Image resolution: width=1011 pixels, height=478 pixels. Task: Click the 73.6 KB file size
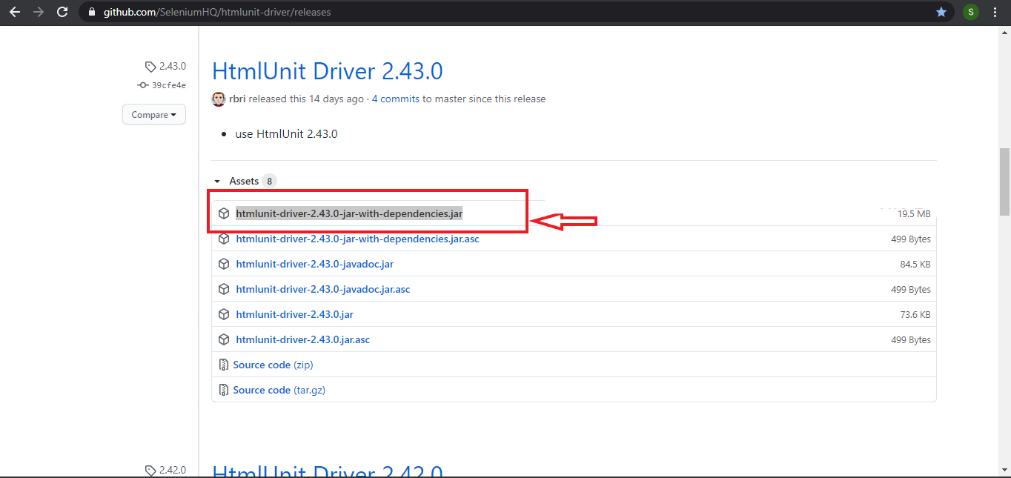[915, 314]
